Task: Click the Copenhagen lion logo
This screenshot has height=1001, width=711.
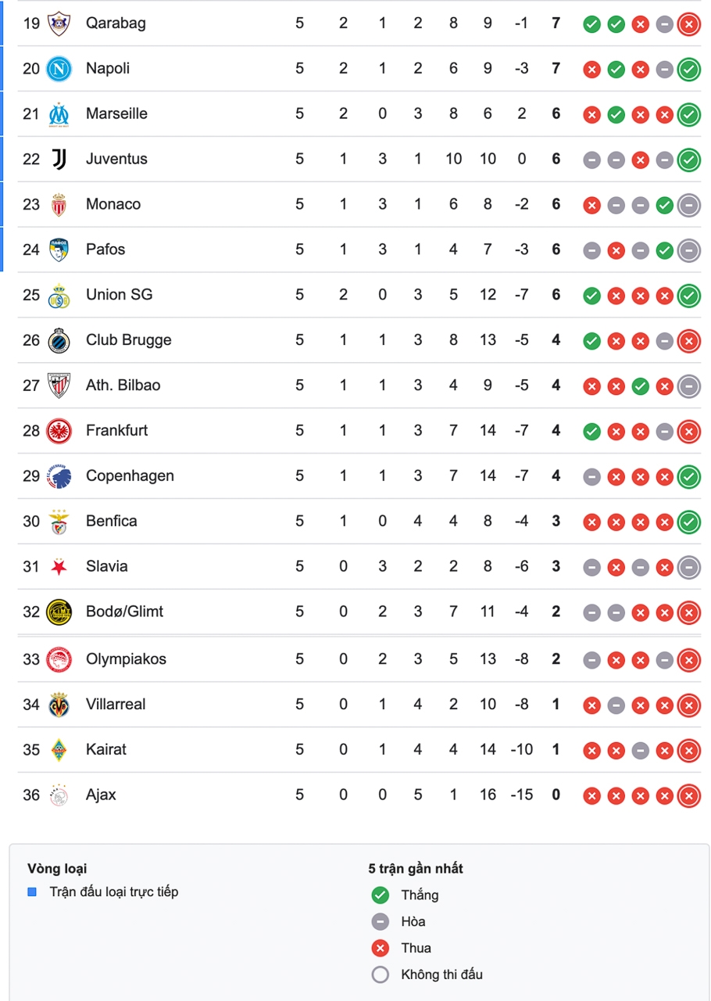Action: 59,476
